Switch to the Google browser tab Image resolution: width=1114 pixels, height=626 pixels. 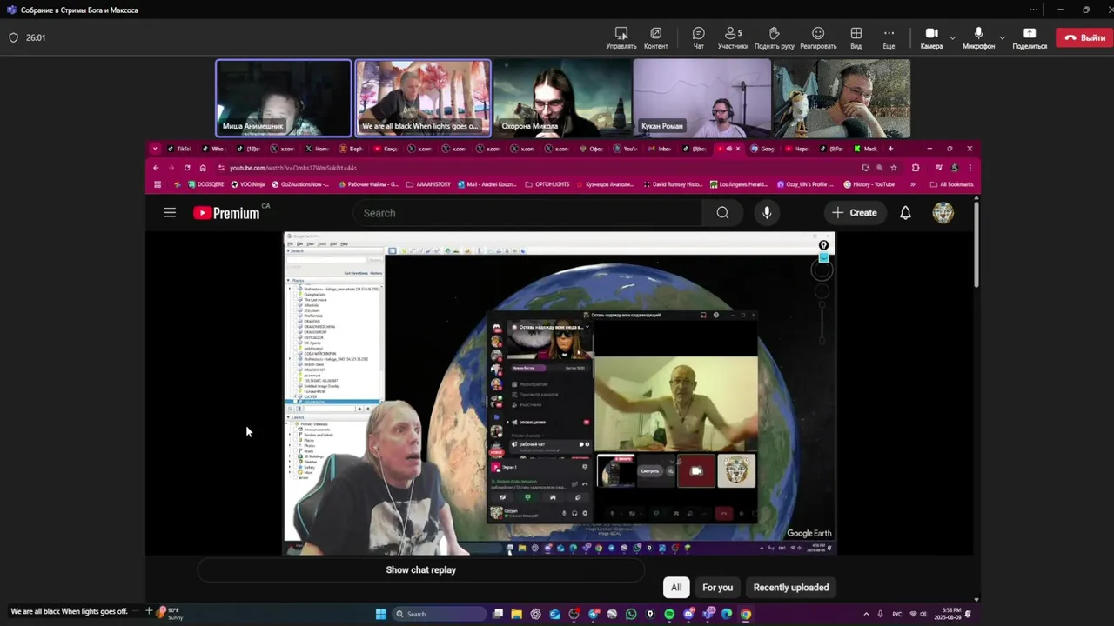[x=763, y=149]
